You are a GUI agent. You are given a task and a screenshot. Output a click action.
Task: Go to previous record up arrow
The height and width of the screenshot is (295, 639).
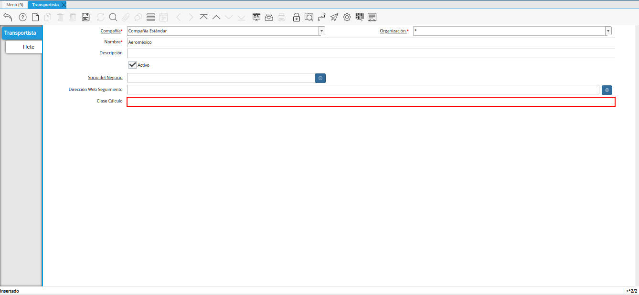coord(216,17)
